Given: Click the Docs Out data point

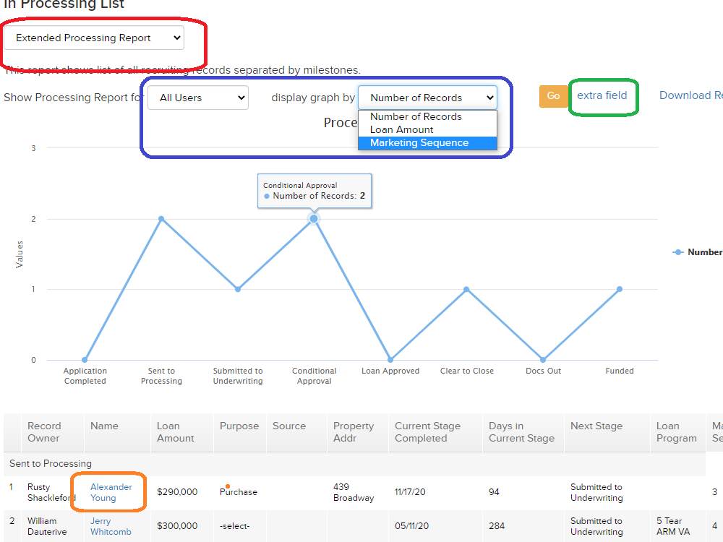Looking at the screenshot, I should [x=543, y=360].
